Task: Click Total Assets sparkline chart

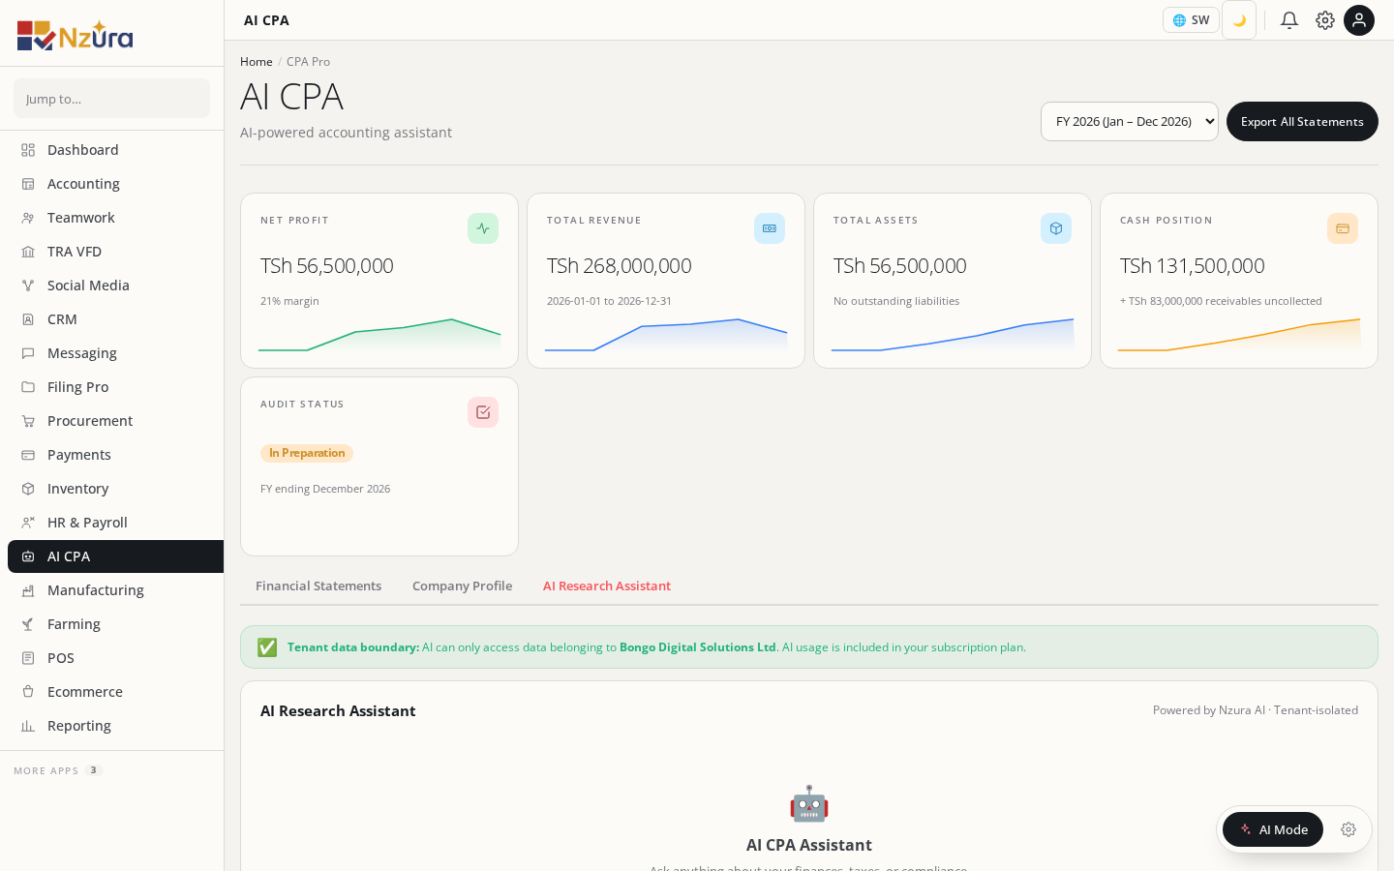Action: tap(953, 334)
